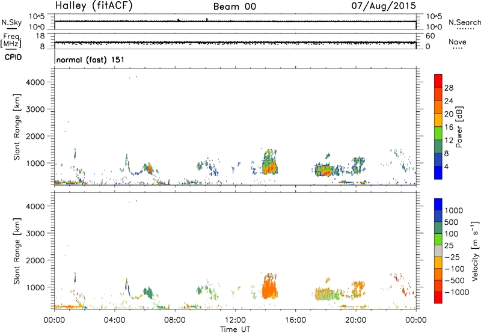The image size is (481, 333).
Task: Click the 'Time UT' axis title
Action: click(x=235, y=329)
